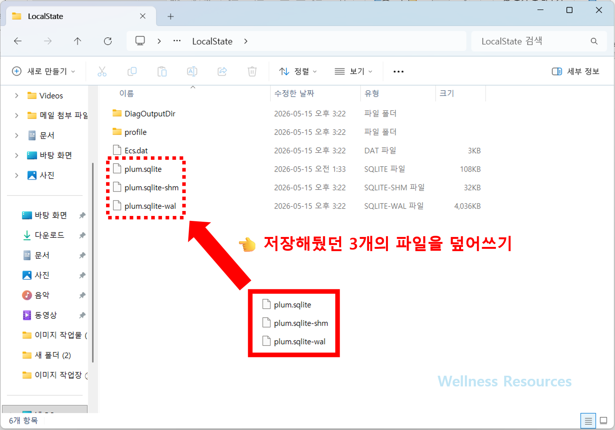Image resolution: width=615 pixels, height=430 pixels.
Task: Click the forward navigation arrow
Action: click(x=47, y=41)
